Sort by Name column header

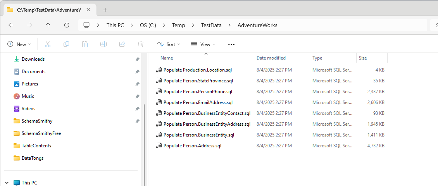167,58
